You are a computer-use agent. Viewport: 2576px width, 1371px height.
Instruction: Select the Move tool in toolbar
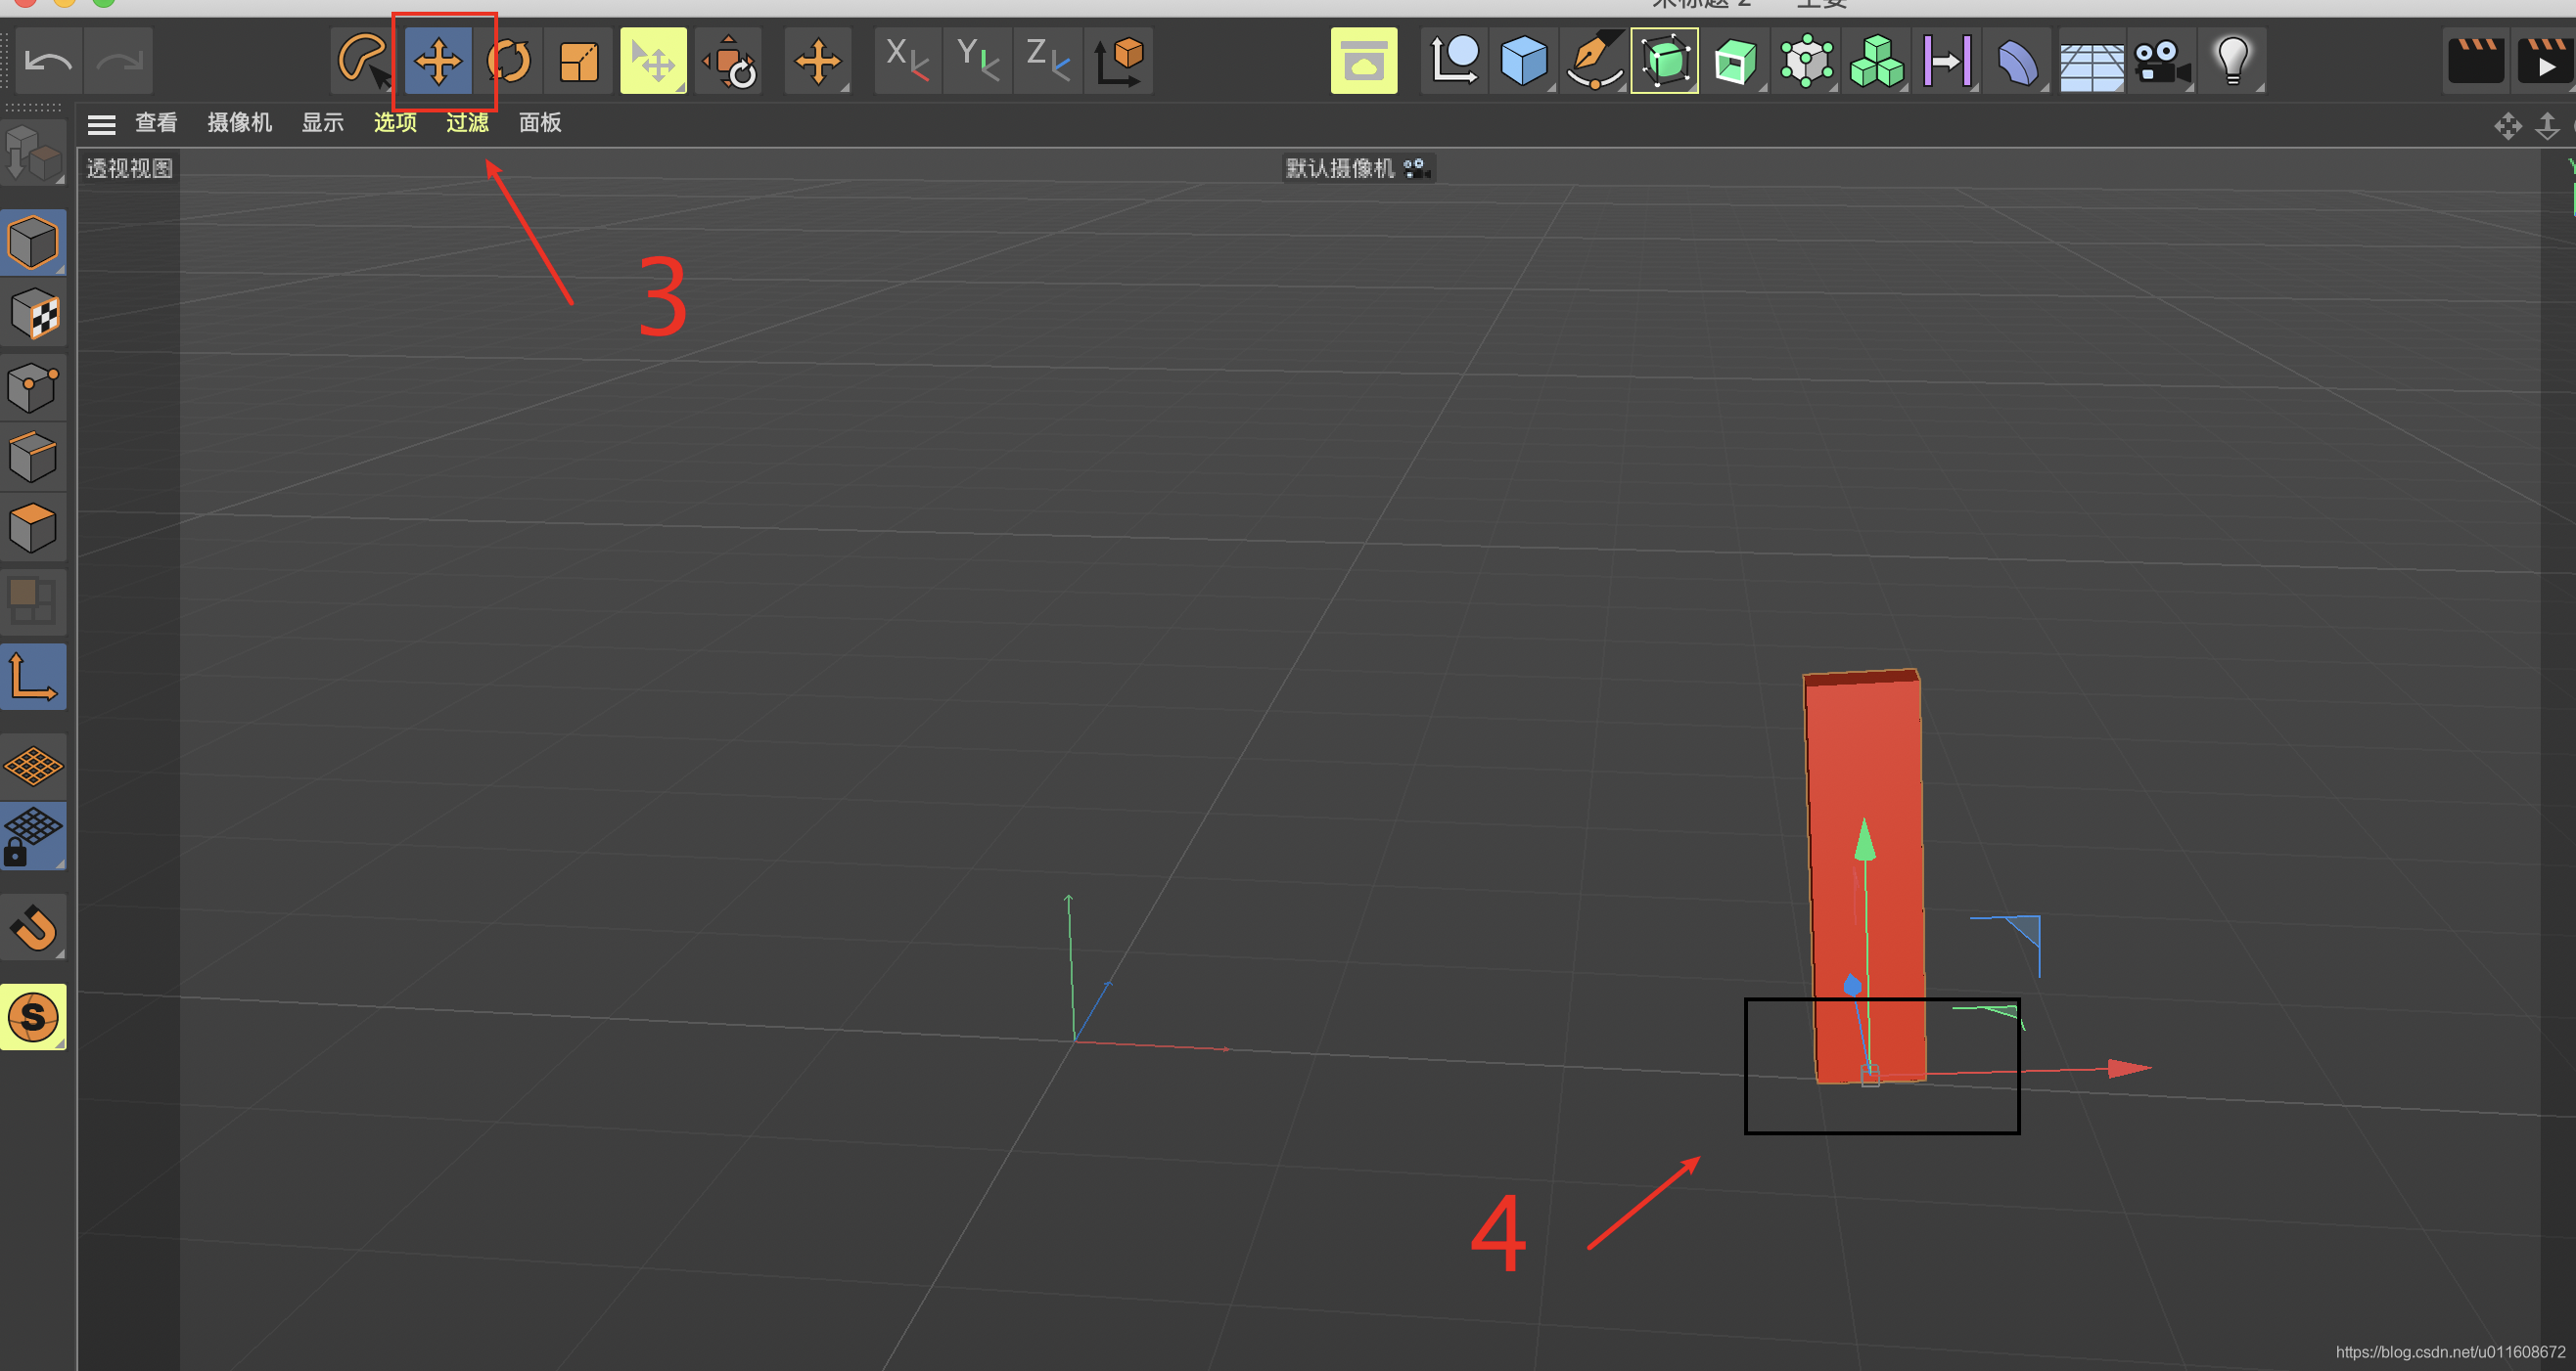[x=438, y=61]
